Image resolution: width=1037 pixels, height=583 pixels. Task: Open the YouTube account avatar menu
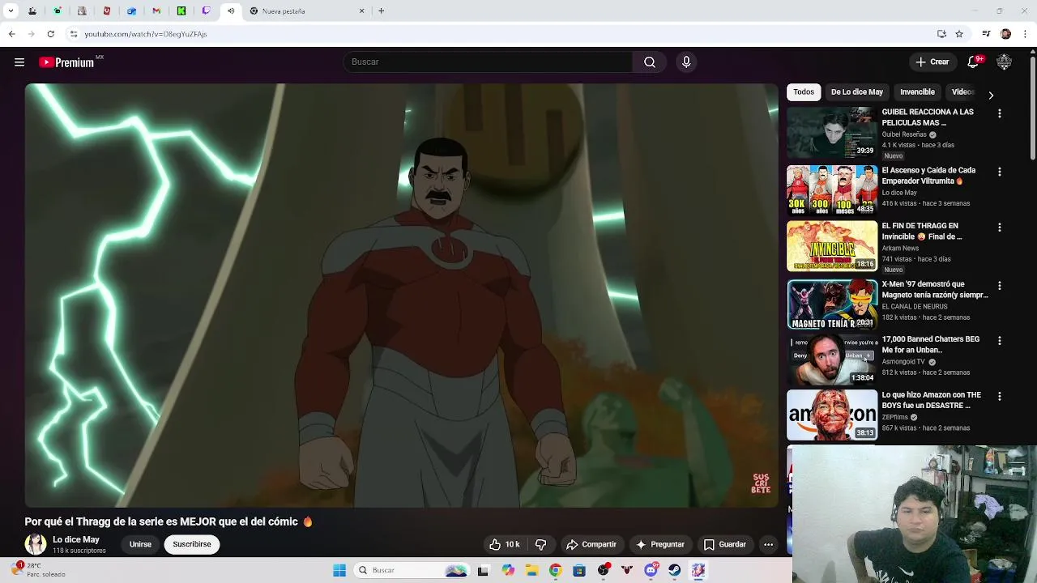(x=1005, y=62)
